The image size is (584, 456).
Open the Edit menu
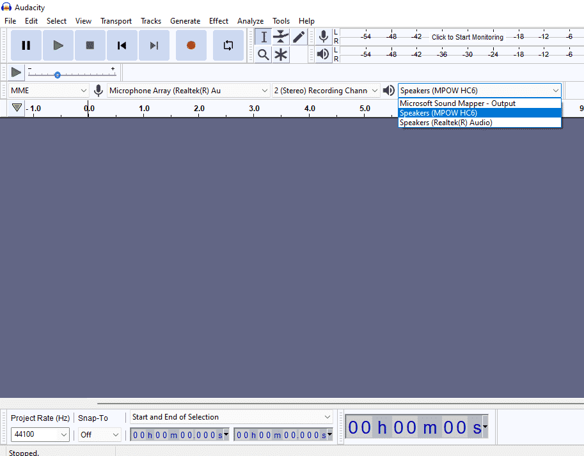[x=31, y=21]
